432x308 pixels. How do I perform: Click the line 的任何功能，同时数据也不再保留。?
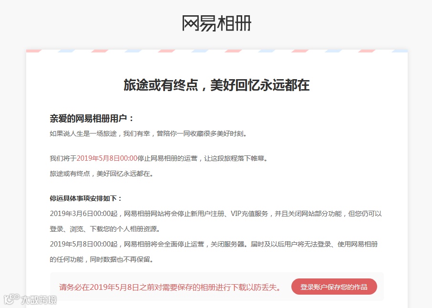tap(102, 259)
